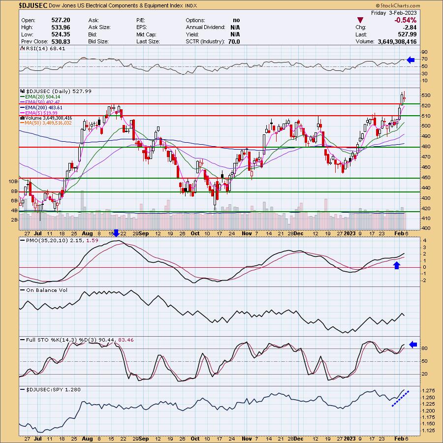The image size is (443, 443).
Task: Click the latest volume bar in the price panel
Action: 405,221
